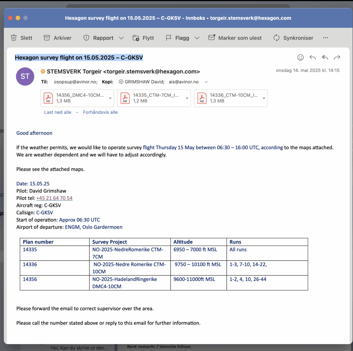Click PDF icon of 14356_DMC4-10CM attachment

point(48,98)
